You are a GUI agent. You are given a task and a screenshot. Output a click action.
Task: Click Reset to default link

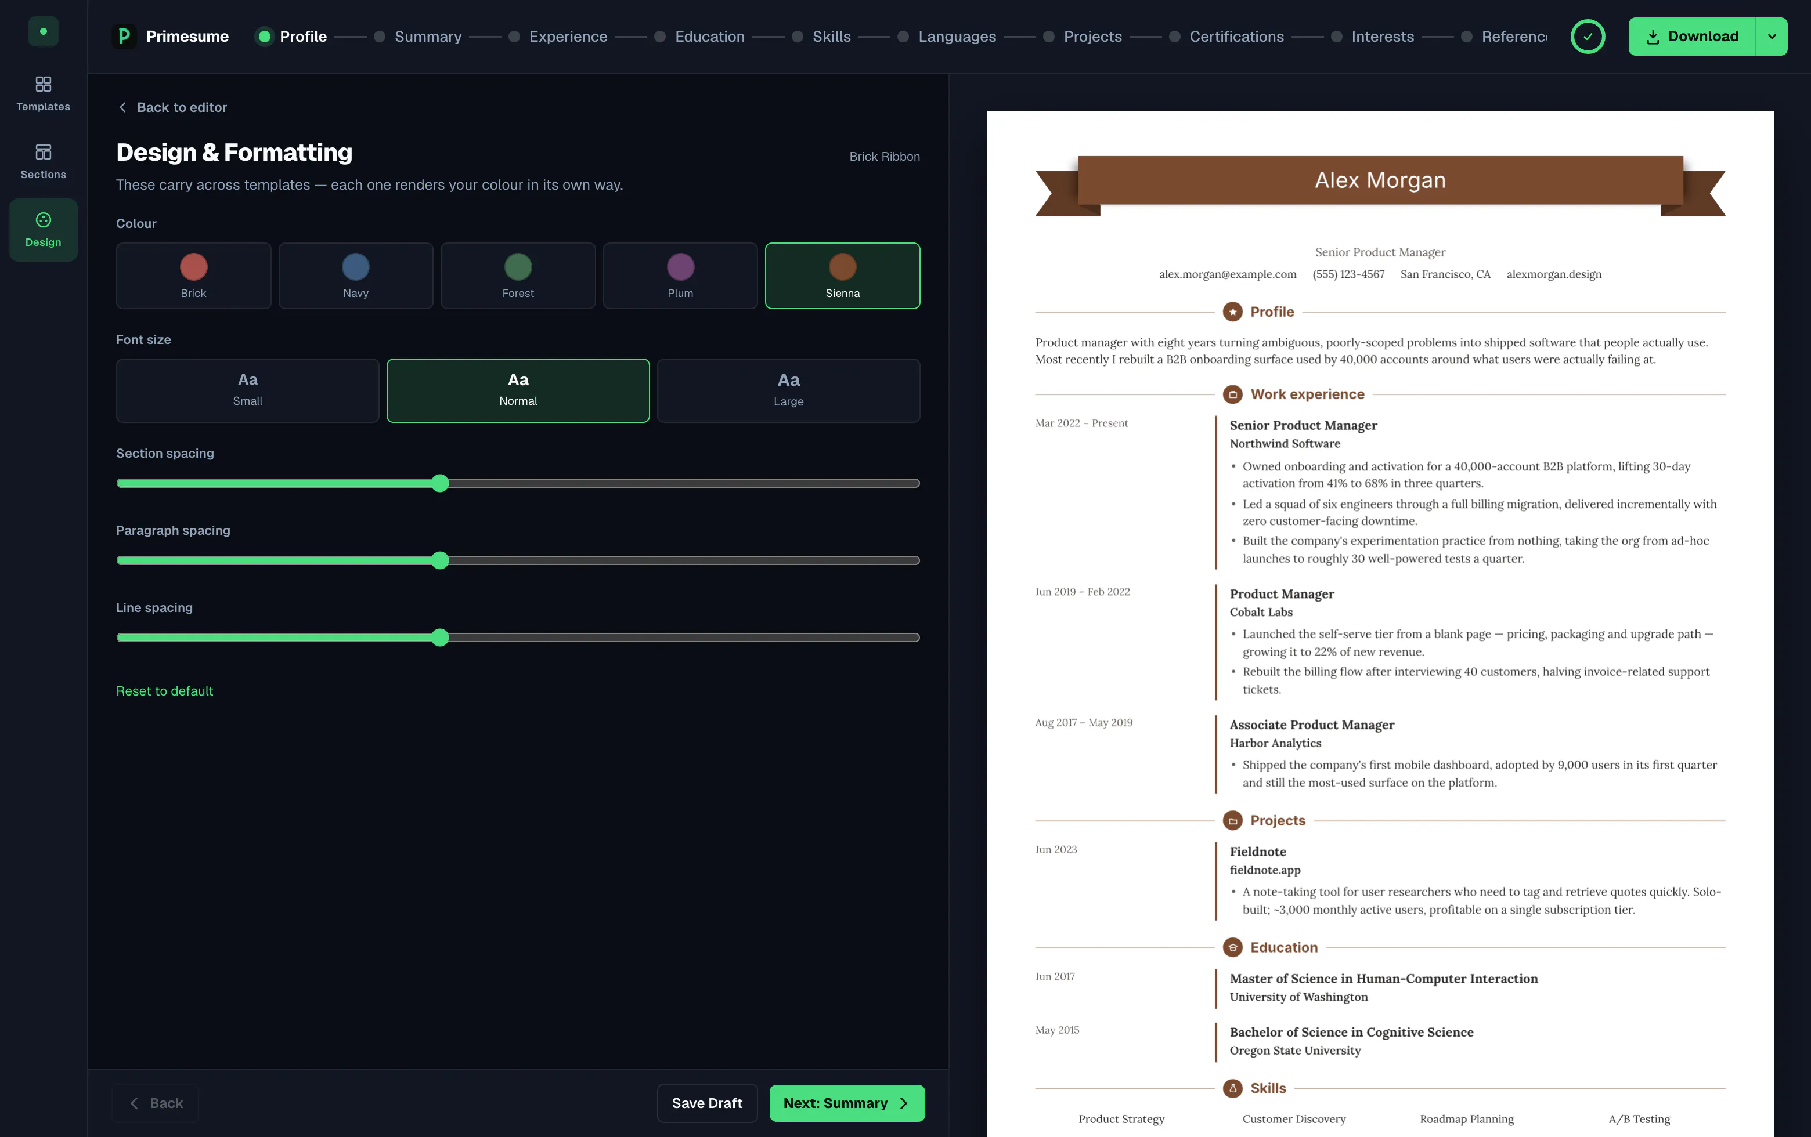click(x=165, y=691)
